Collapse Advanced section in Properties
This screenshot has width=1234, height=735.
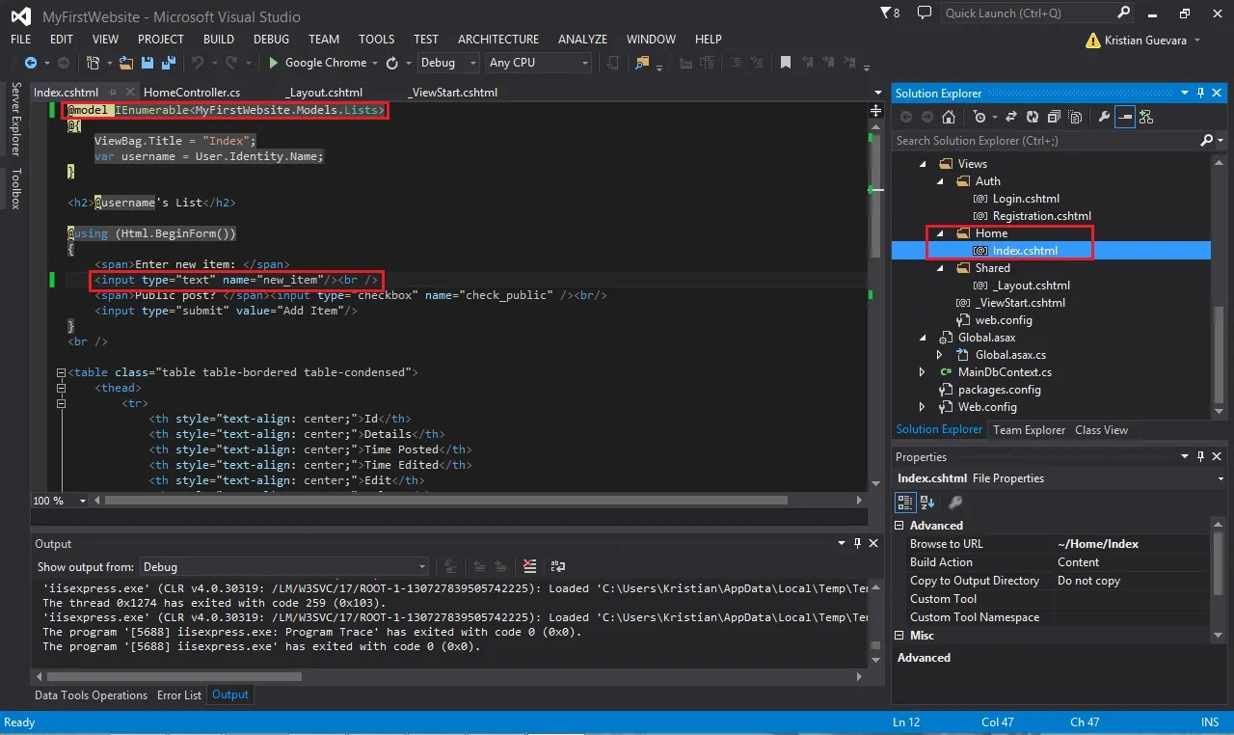coord(900,526)
